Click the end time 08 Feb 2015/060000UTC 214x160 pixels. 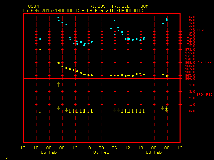pyautogui.click(x=115, y=11)
